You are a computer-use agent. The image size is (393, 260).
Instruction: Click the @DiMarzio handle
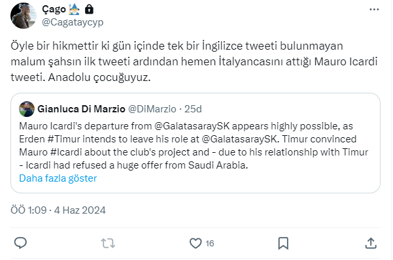152,109
